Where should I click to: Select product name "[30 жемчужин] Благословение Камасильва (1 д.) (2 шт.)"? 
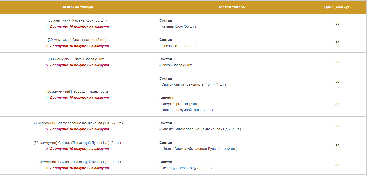pos(77,123)
